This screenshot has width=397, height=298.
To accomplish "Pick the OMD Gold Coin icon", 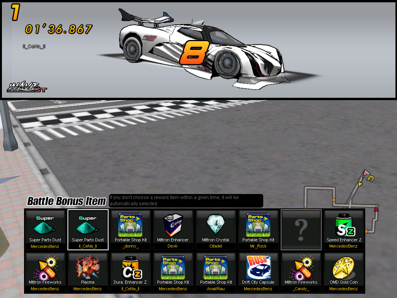I will point(343,268).
